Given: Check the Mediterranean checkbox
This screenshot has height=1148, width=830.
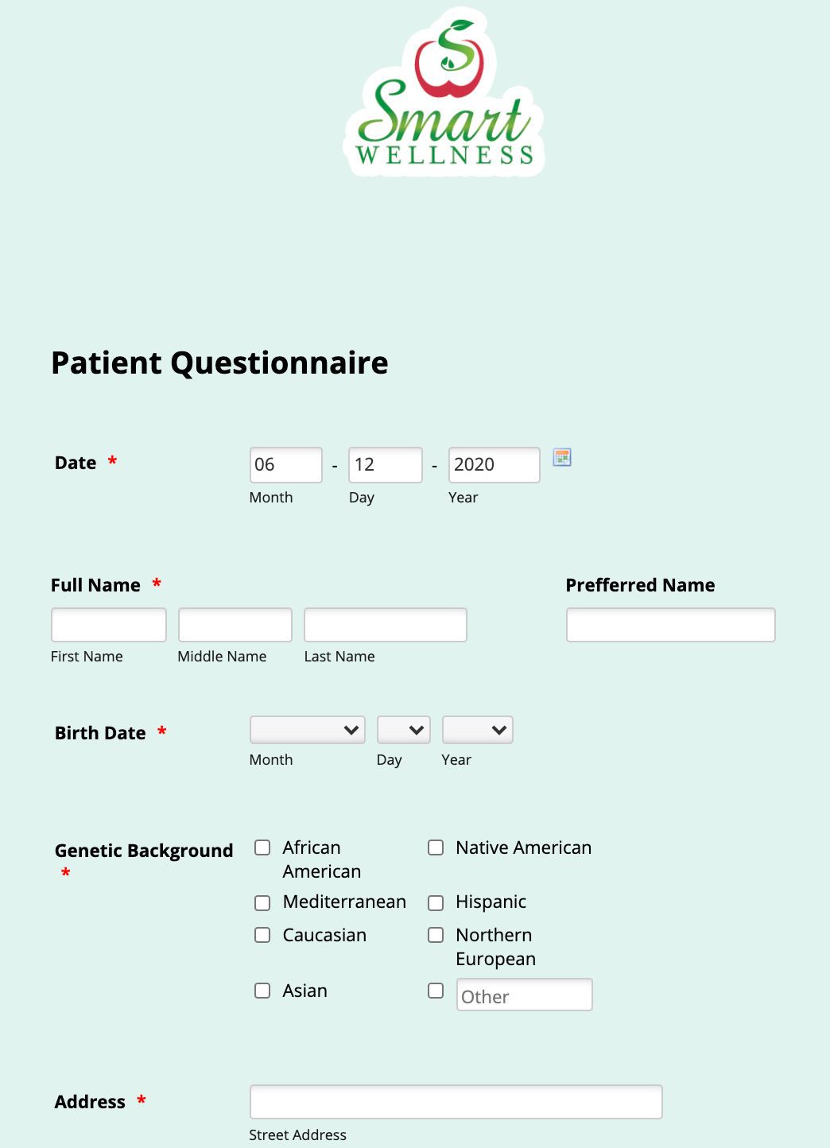Looking at the screenshot, I should coord(262,903).
